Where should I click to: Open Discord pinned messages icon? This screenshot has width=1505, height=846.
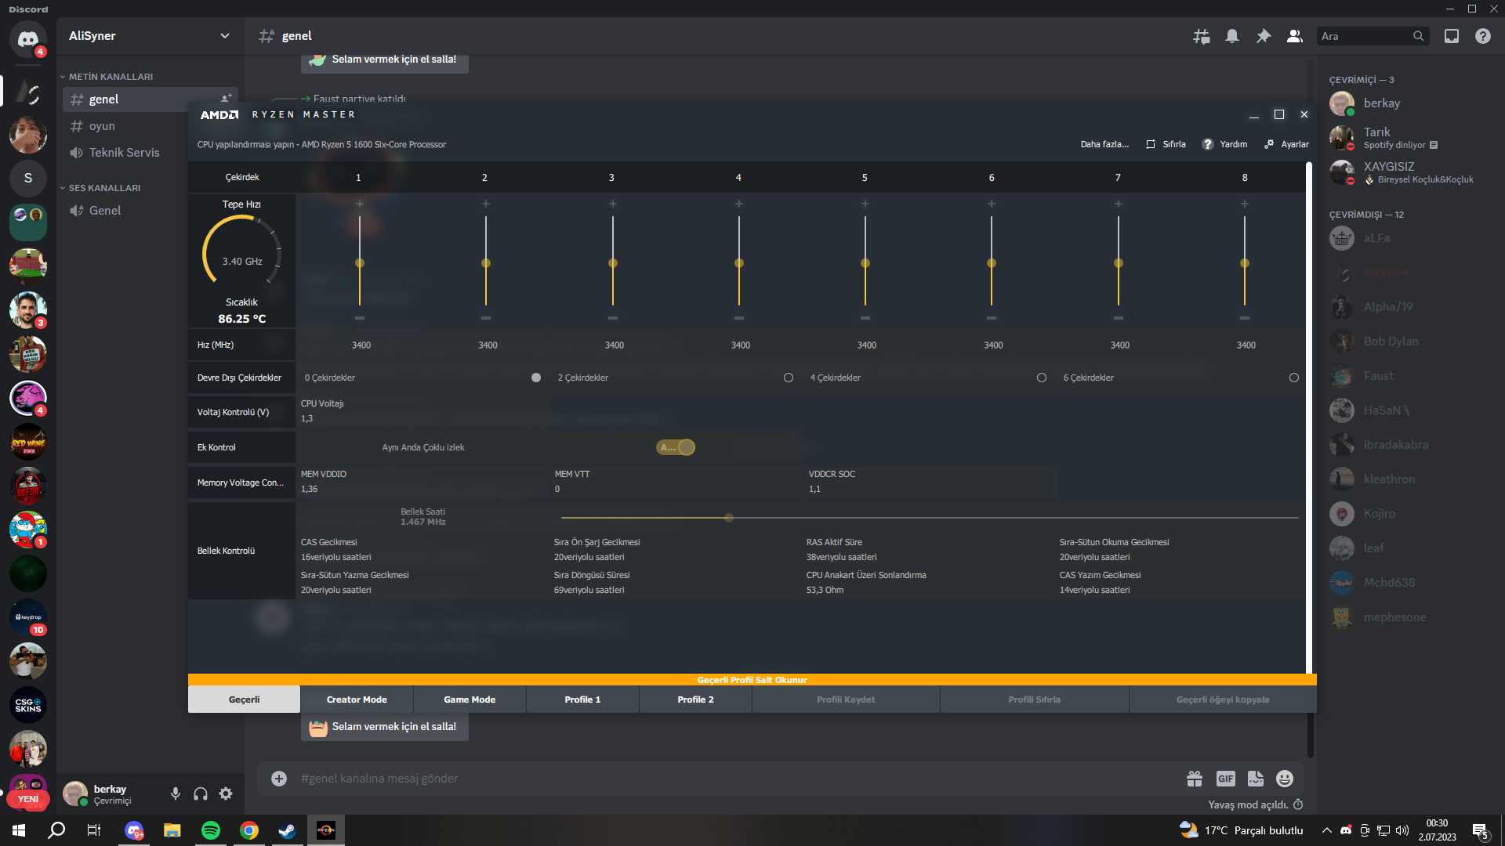(1263, 36)
